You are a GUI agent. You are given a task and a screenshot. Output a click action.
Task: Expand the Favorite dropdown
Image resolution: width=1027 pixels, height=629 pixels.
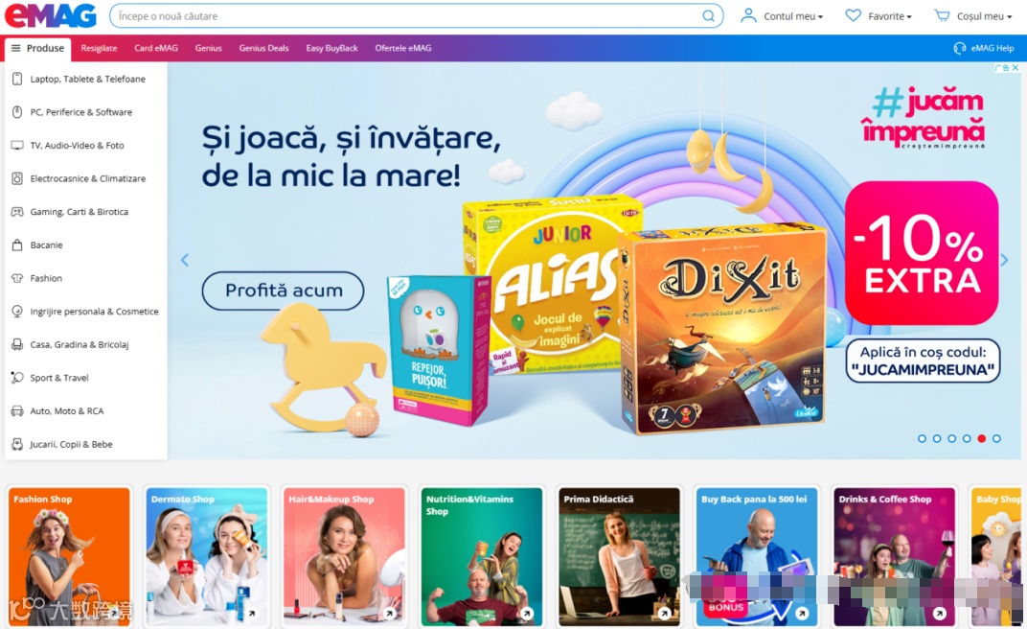[x=879, y=15]
